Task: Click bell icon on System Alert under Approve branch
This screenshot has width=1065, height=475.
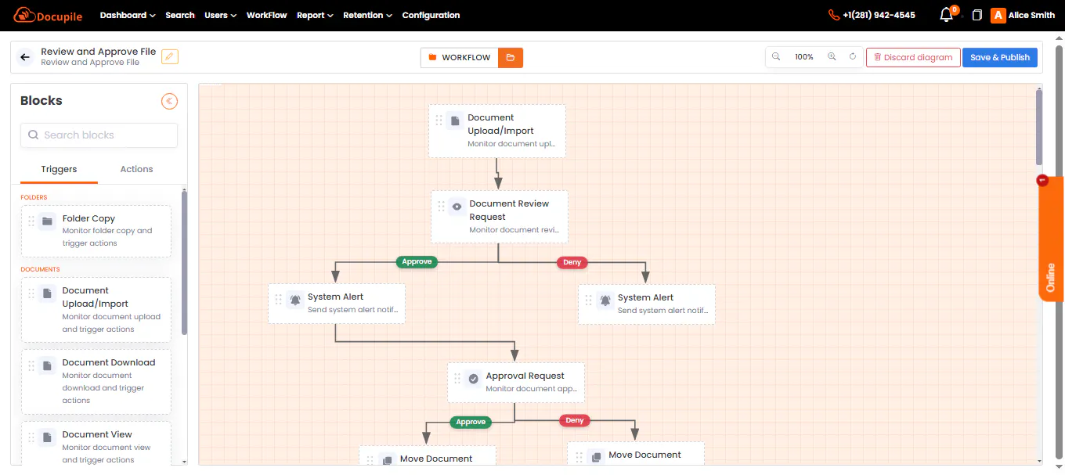Action: pos(294,299)
